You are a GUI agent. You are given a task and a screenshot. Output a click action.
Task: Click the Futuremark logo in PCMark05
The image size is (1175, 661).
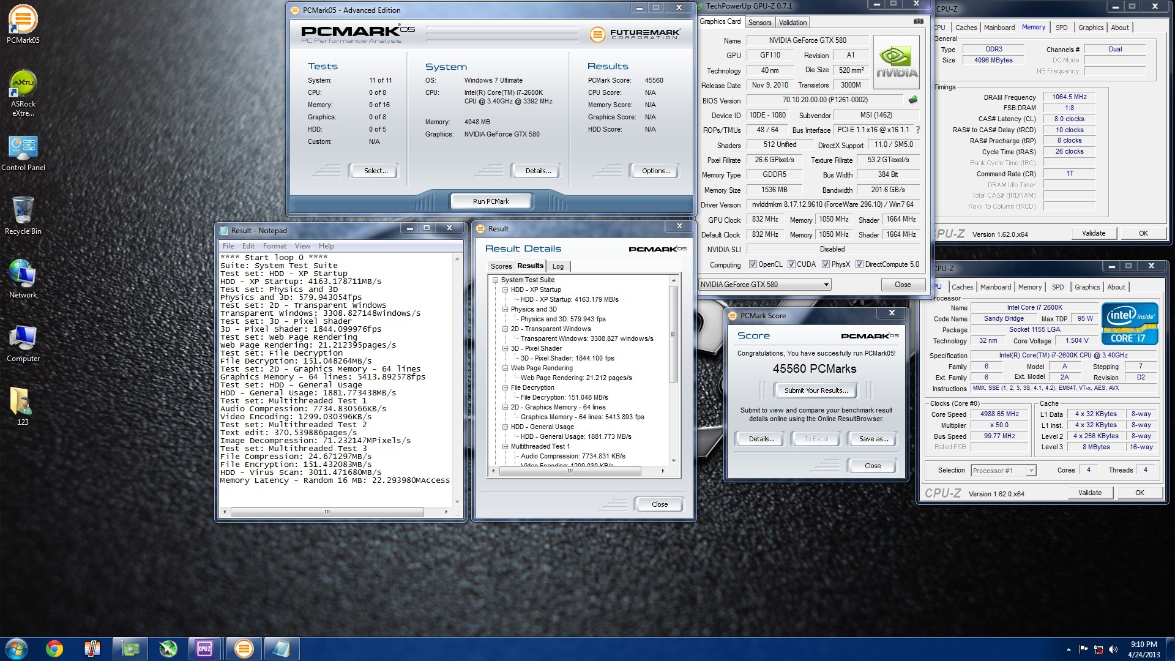click(x=635, y=34)
